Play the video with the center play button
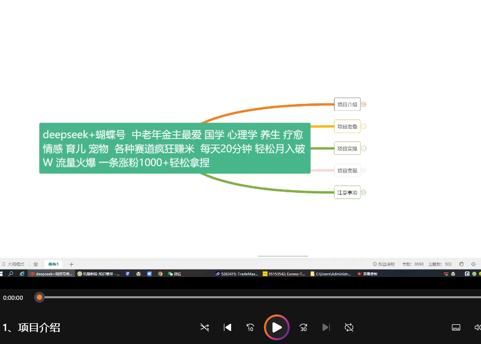The width and height of the screenshot is (481, 344). pyautogui.click(x=277, y=327)
